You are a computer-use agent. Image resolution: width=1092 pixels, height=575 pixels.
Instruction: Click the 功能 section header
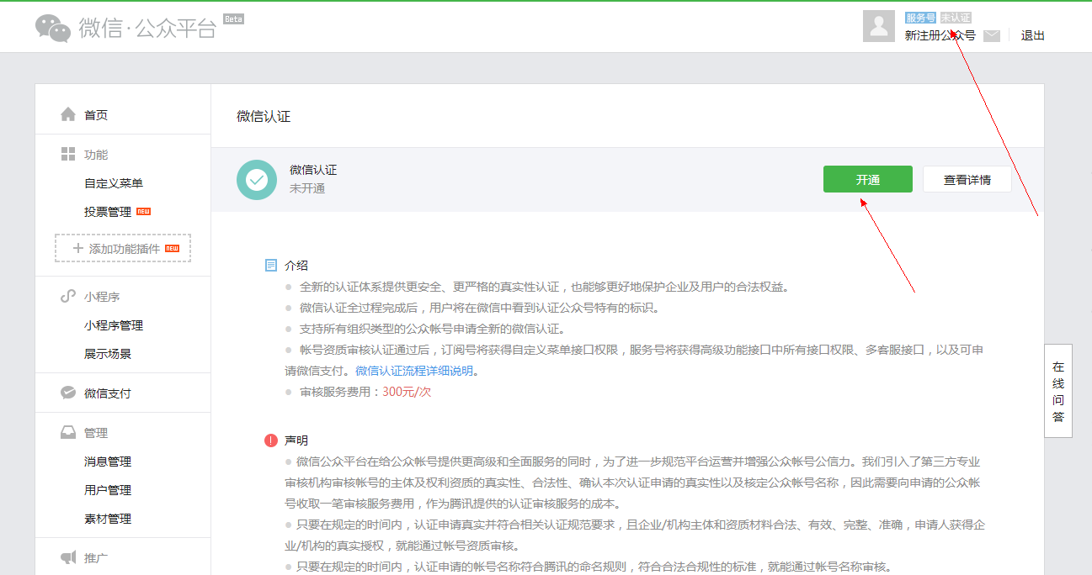coord(96,155)
